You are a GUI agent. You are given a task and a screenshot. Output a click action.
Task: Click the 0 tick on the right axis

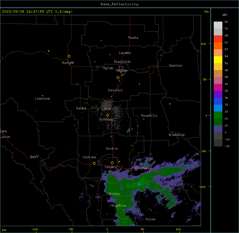pos(206,115)
